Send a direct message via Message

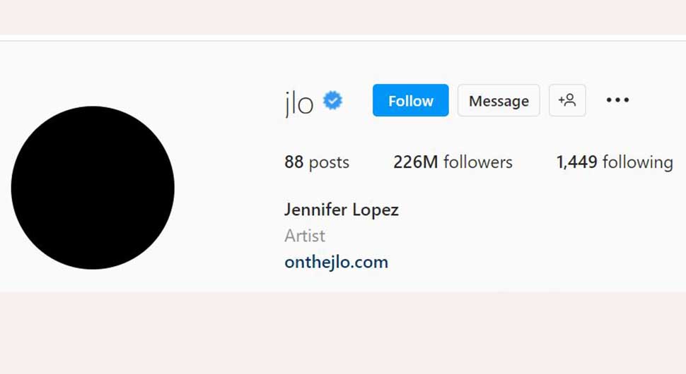499,100
